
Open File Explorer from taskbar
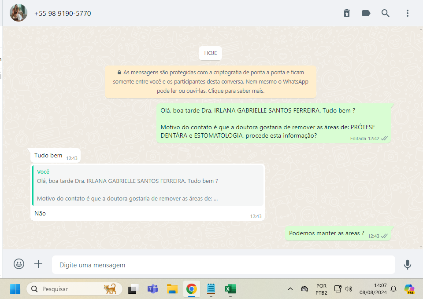coord(172,289)
